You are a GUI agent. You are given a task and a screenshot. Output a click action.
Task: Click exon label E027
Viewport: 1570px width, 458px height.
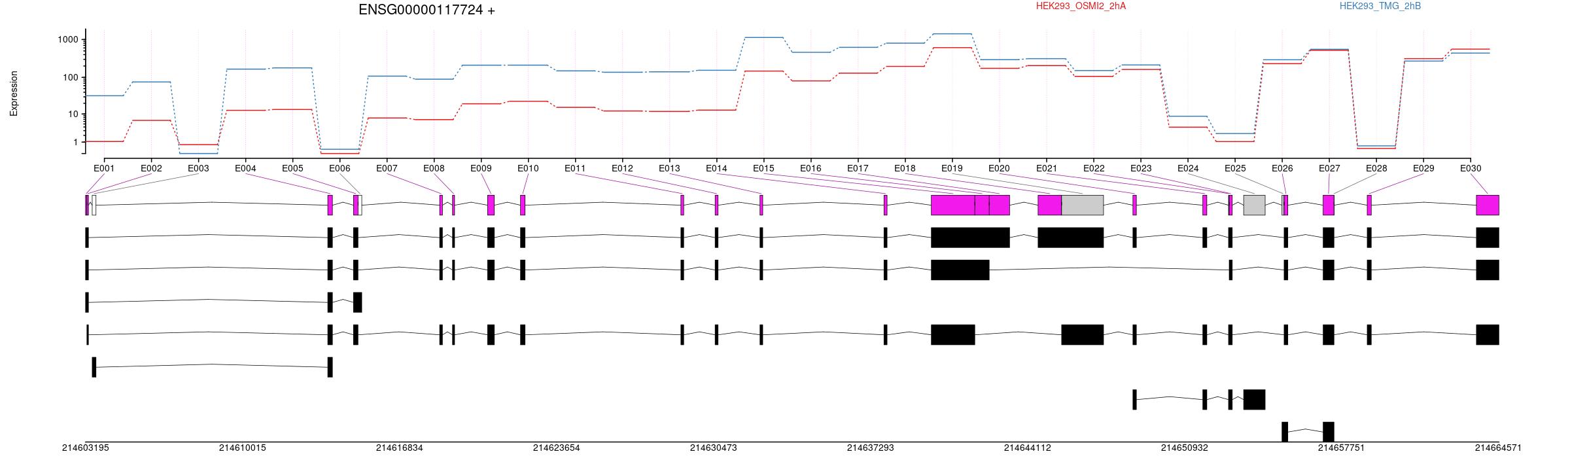click(x=1329, y=168)
